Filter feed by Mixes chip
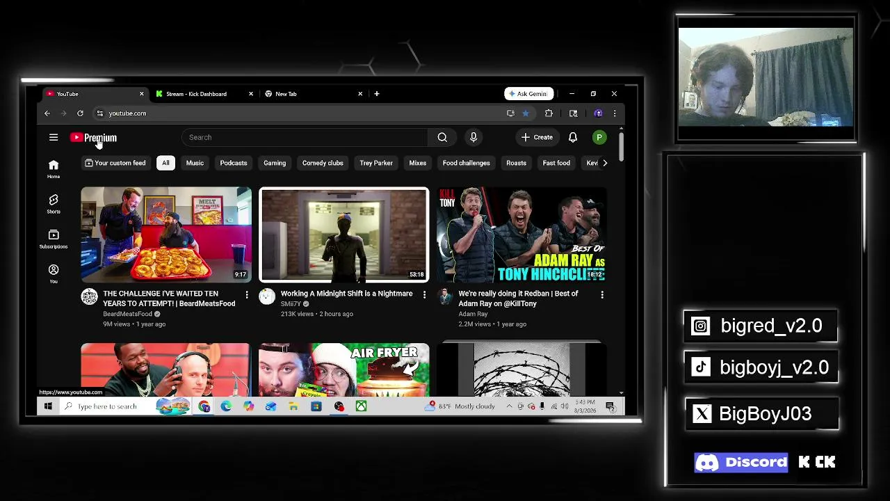 pyautogui.click(x=418, y=163)
